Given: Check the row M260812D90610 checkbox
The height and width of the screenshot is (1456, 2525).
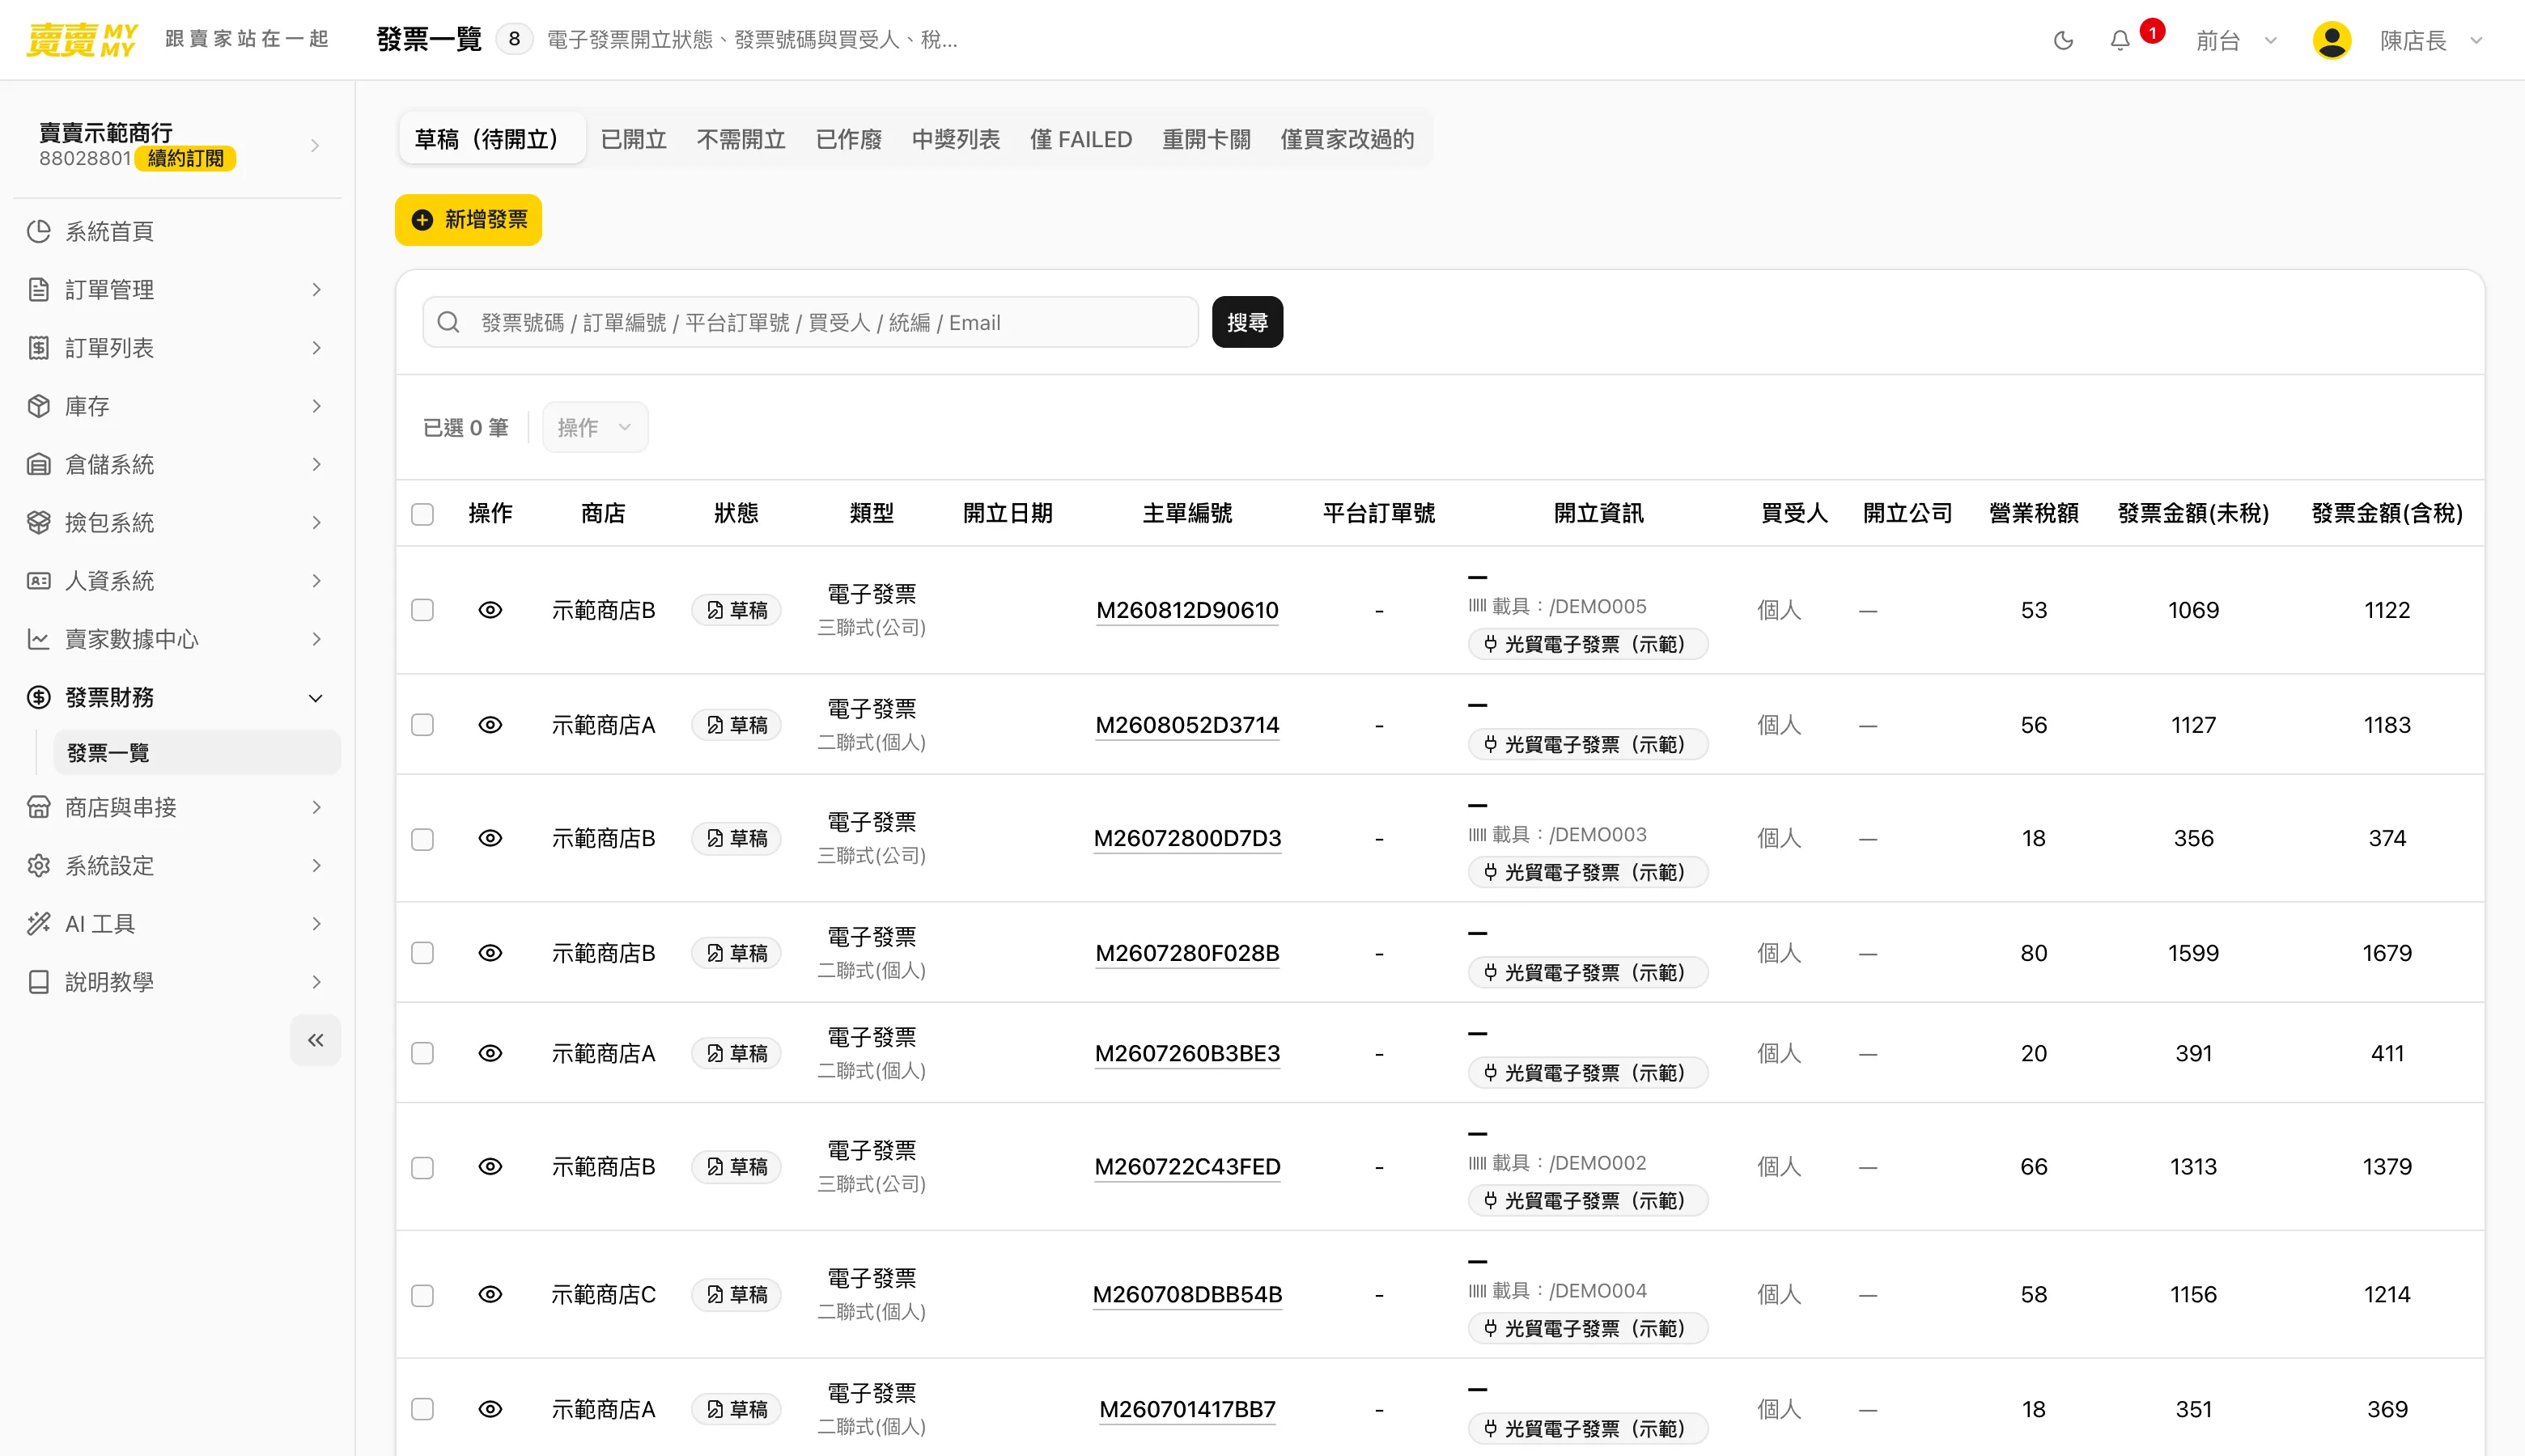Looking at the screenshot, I should pos(422,610).
